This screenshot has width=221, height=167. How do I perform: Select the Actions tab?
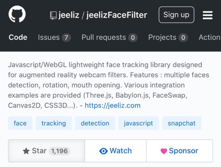[x=210, y=37]
